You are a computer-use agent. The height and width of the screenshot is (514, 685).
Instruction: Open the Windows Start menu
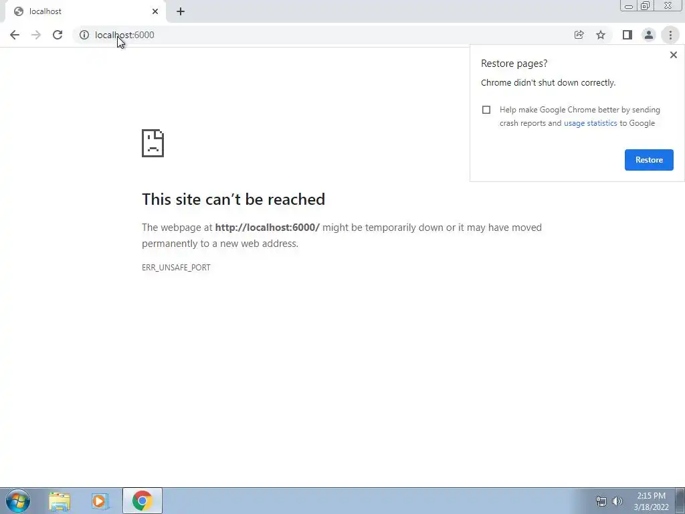pyautogui.click(x=18, y=501)
